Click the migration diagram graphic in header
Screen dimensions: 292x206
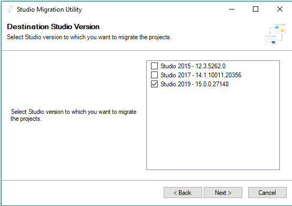pos(275,34)
